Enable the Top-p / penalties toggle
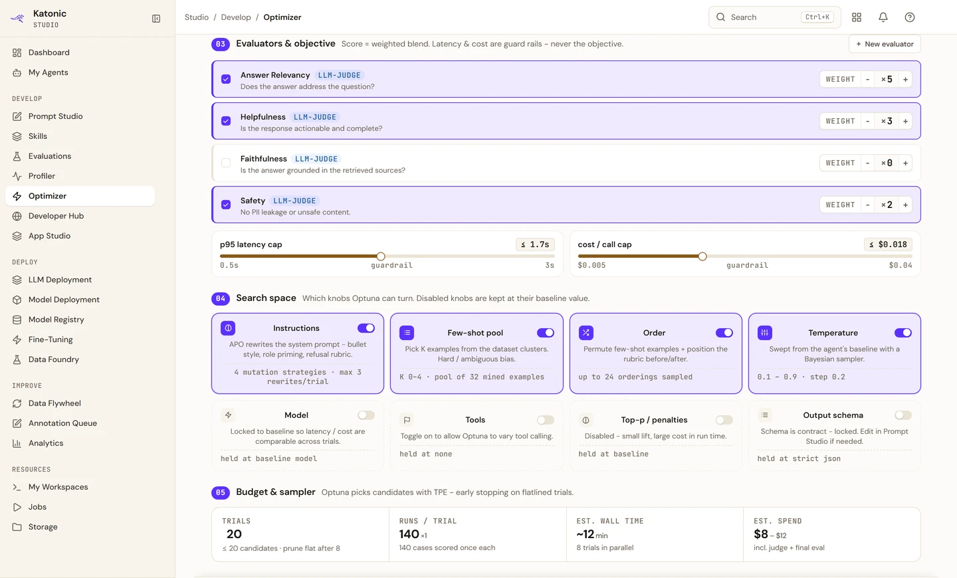This screenshot has width=957, height=578. click(724, 420)
